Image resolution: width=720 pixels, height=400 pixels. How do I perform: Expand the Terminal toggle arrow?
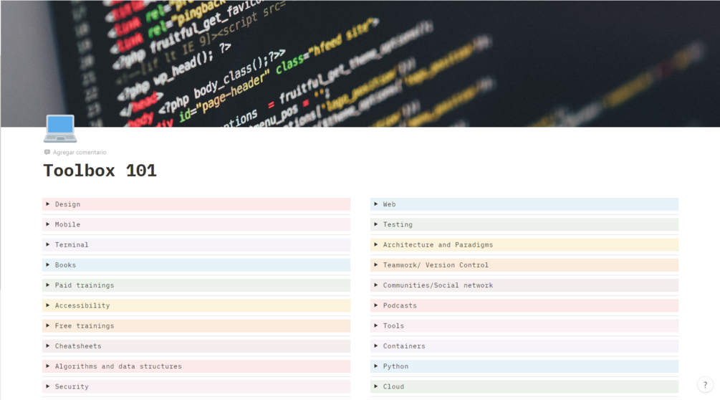pyautogui.click(x=48, y=244)
